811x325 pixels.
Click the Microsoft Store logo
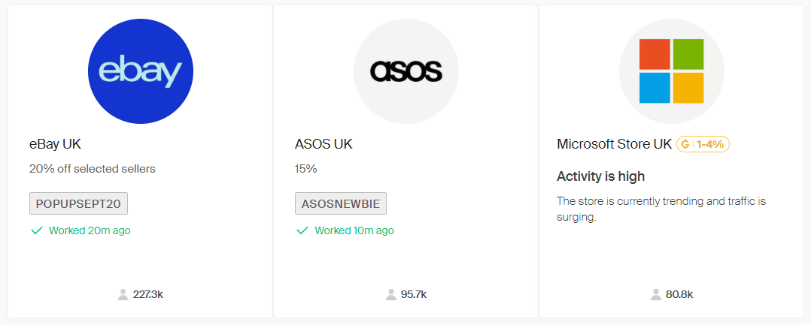671,71
